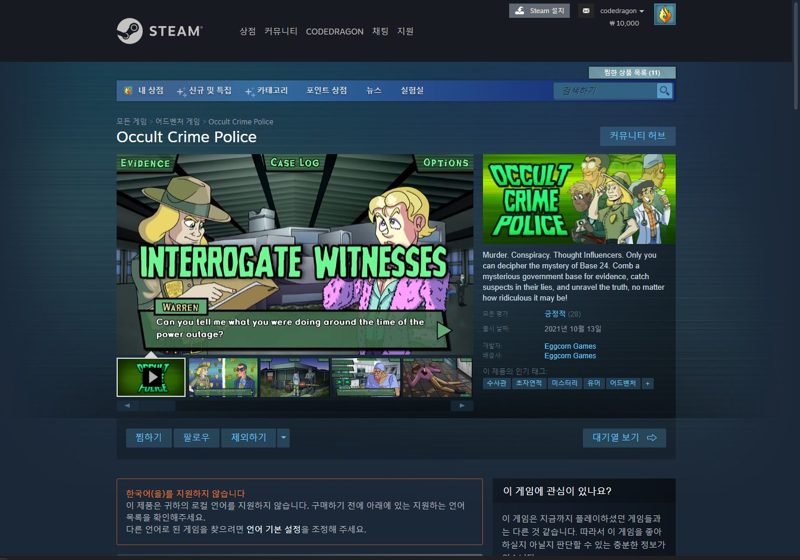
Task: Select the 초자연적 tag
Action: tap(529, 383)
